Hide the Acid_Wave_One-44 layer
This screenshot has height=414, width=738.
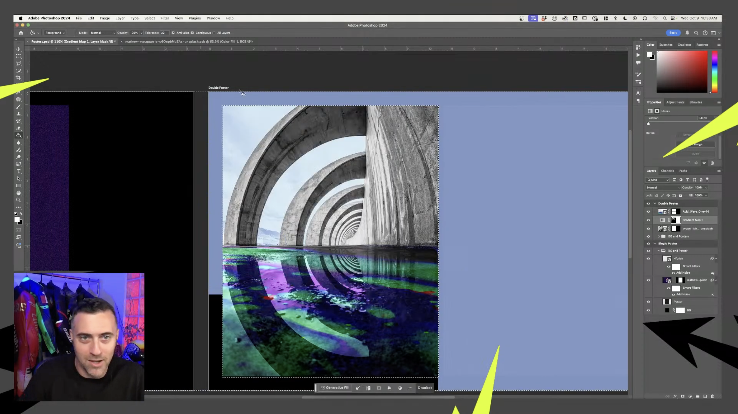[x=648, y=211]
